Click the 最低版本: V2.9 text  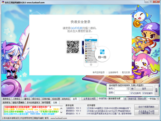(73, 114)
